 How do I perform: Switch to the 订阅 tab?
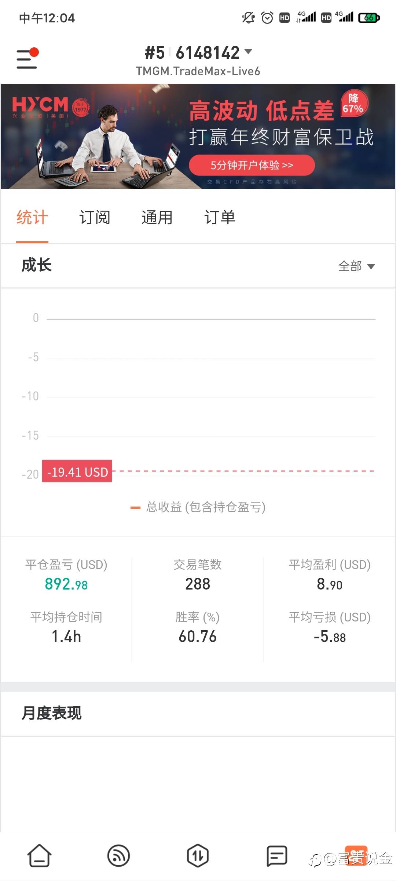(95, 217)
